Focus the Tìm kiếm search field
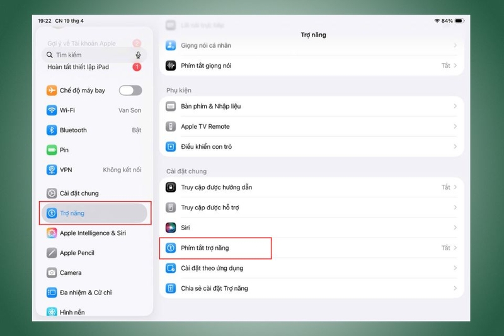504x336 pixels. point(94,55)
